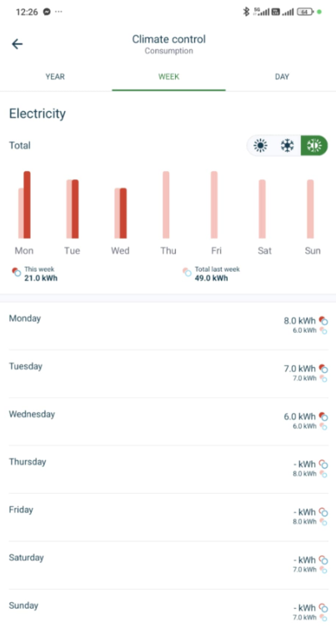336x633 pixels.
Task: Select the WEEK tab
Action: 168,77
